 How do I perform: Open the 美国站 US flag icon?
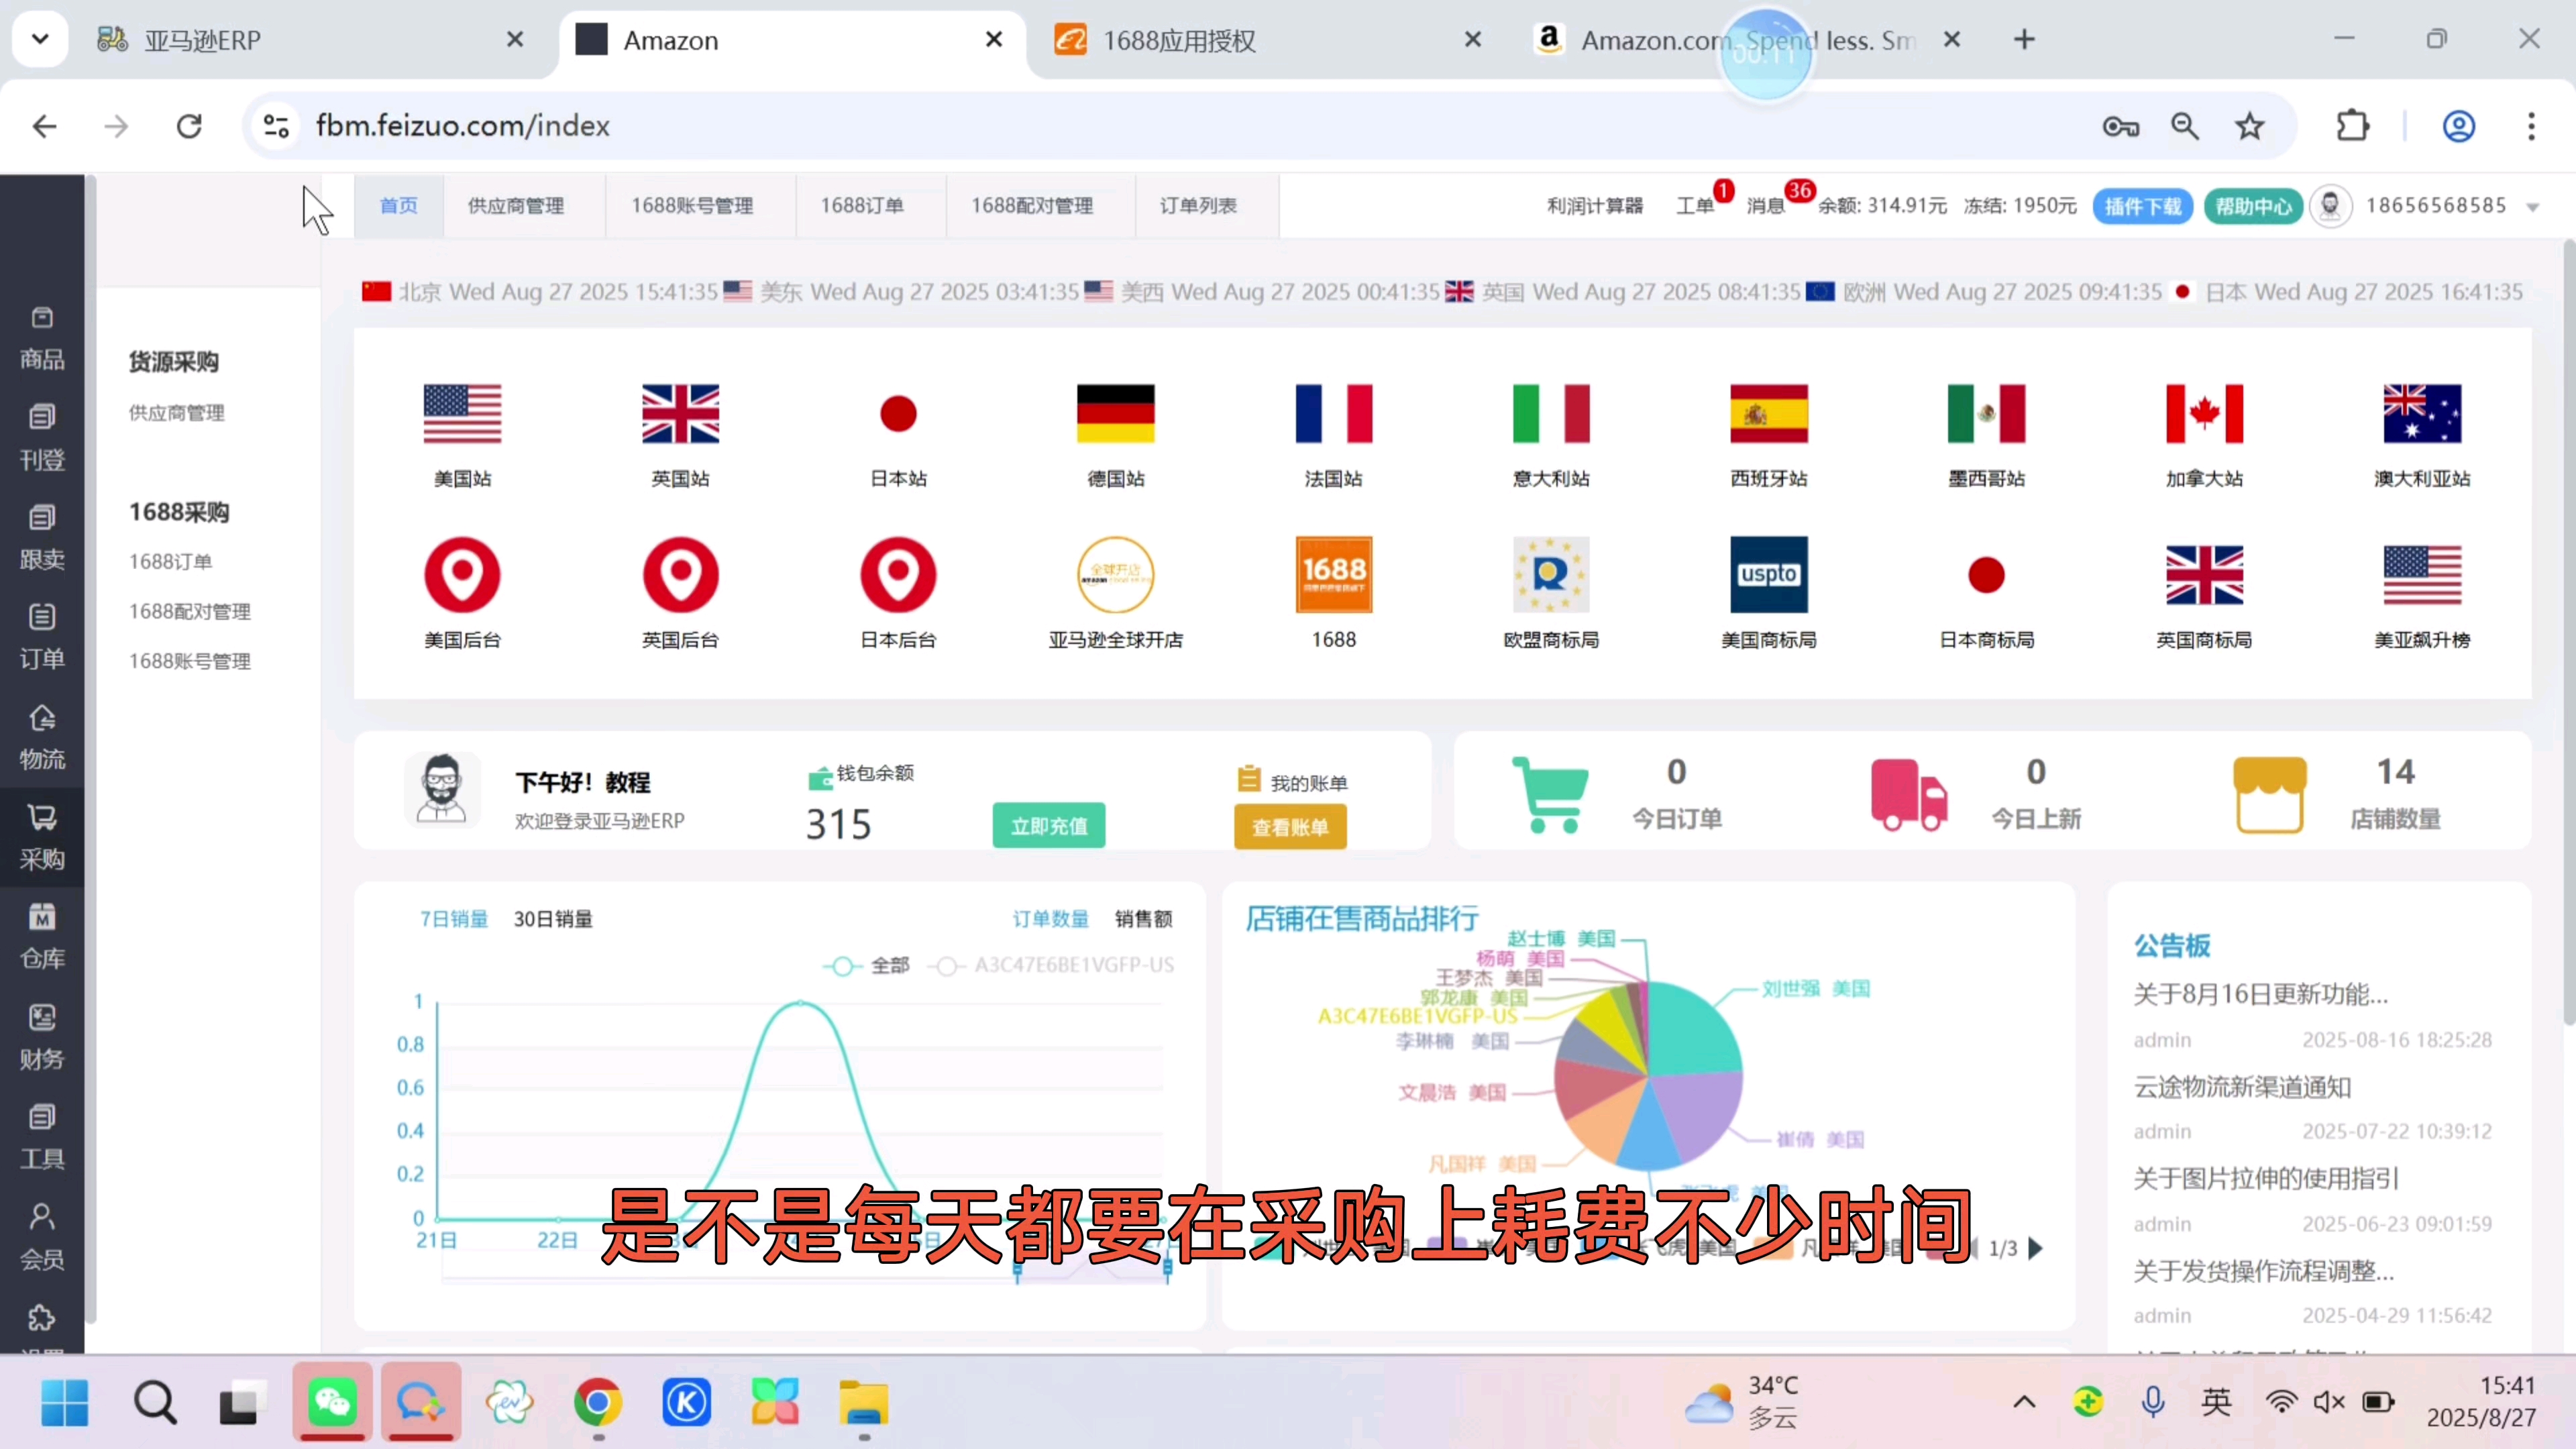click(462, 413)
